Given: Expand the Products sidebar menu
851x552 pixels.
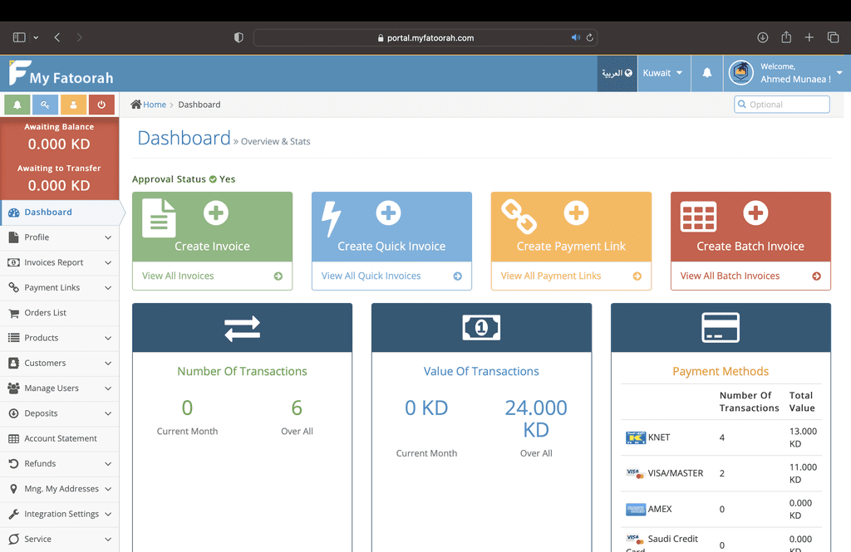Looking at the screenshot, I should (x=60, y=338).
